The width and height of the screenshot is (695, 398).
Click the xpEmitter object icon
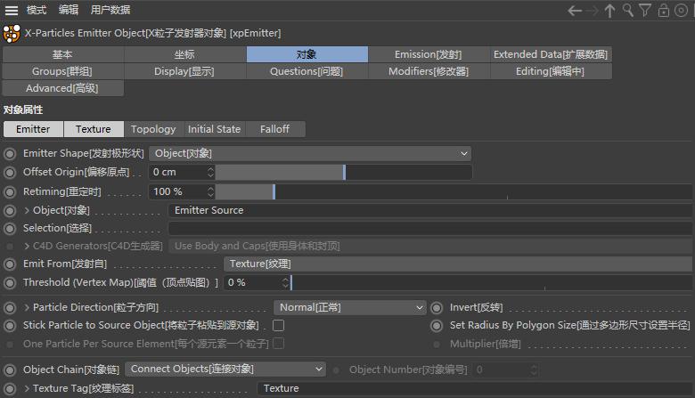[12, 33]
